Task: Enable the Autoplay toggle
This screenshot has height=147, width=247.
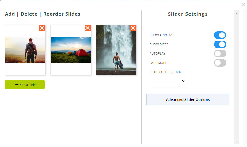Action: coord(220,54)
